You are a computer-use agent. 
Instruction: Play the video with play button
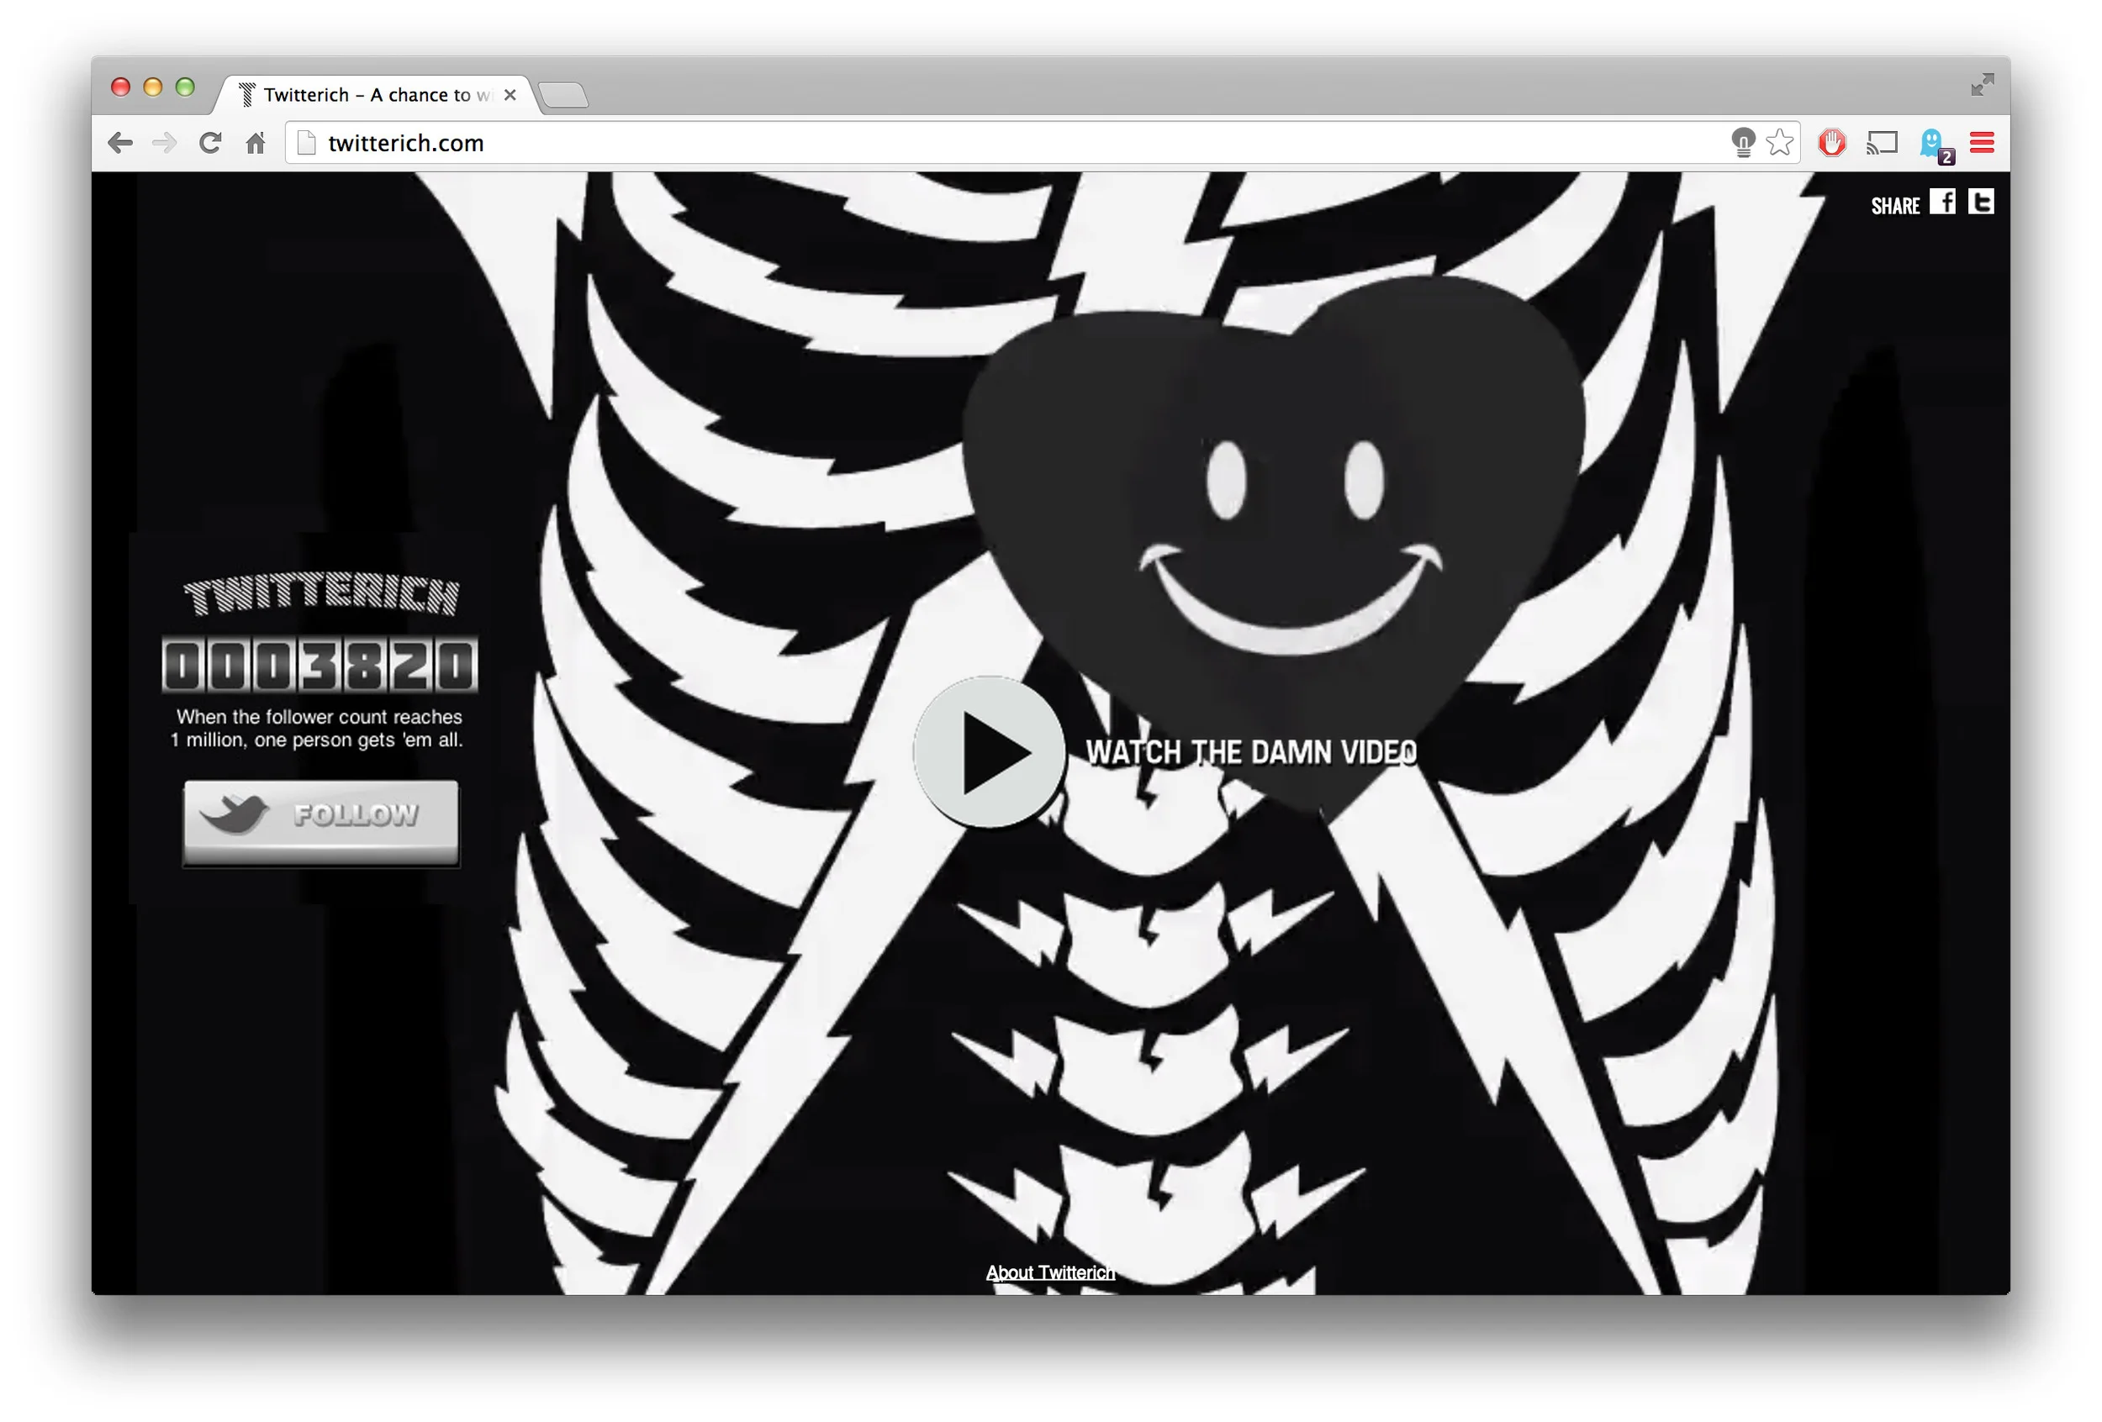pyautogui.click(x=990, y=752)
